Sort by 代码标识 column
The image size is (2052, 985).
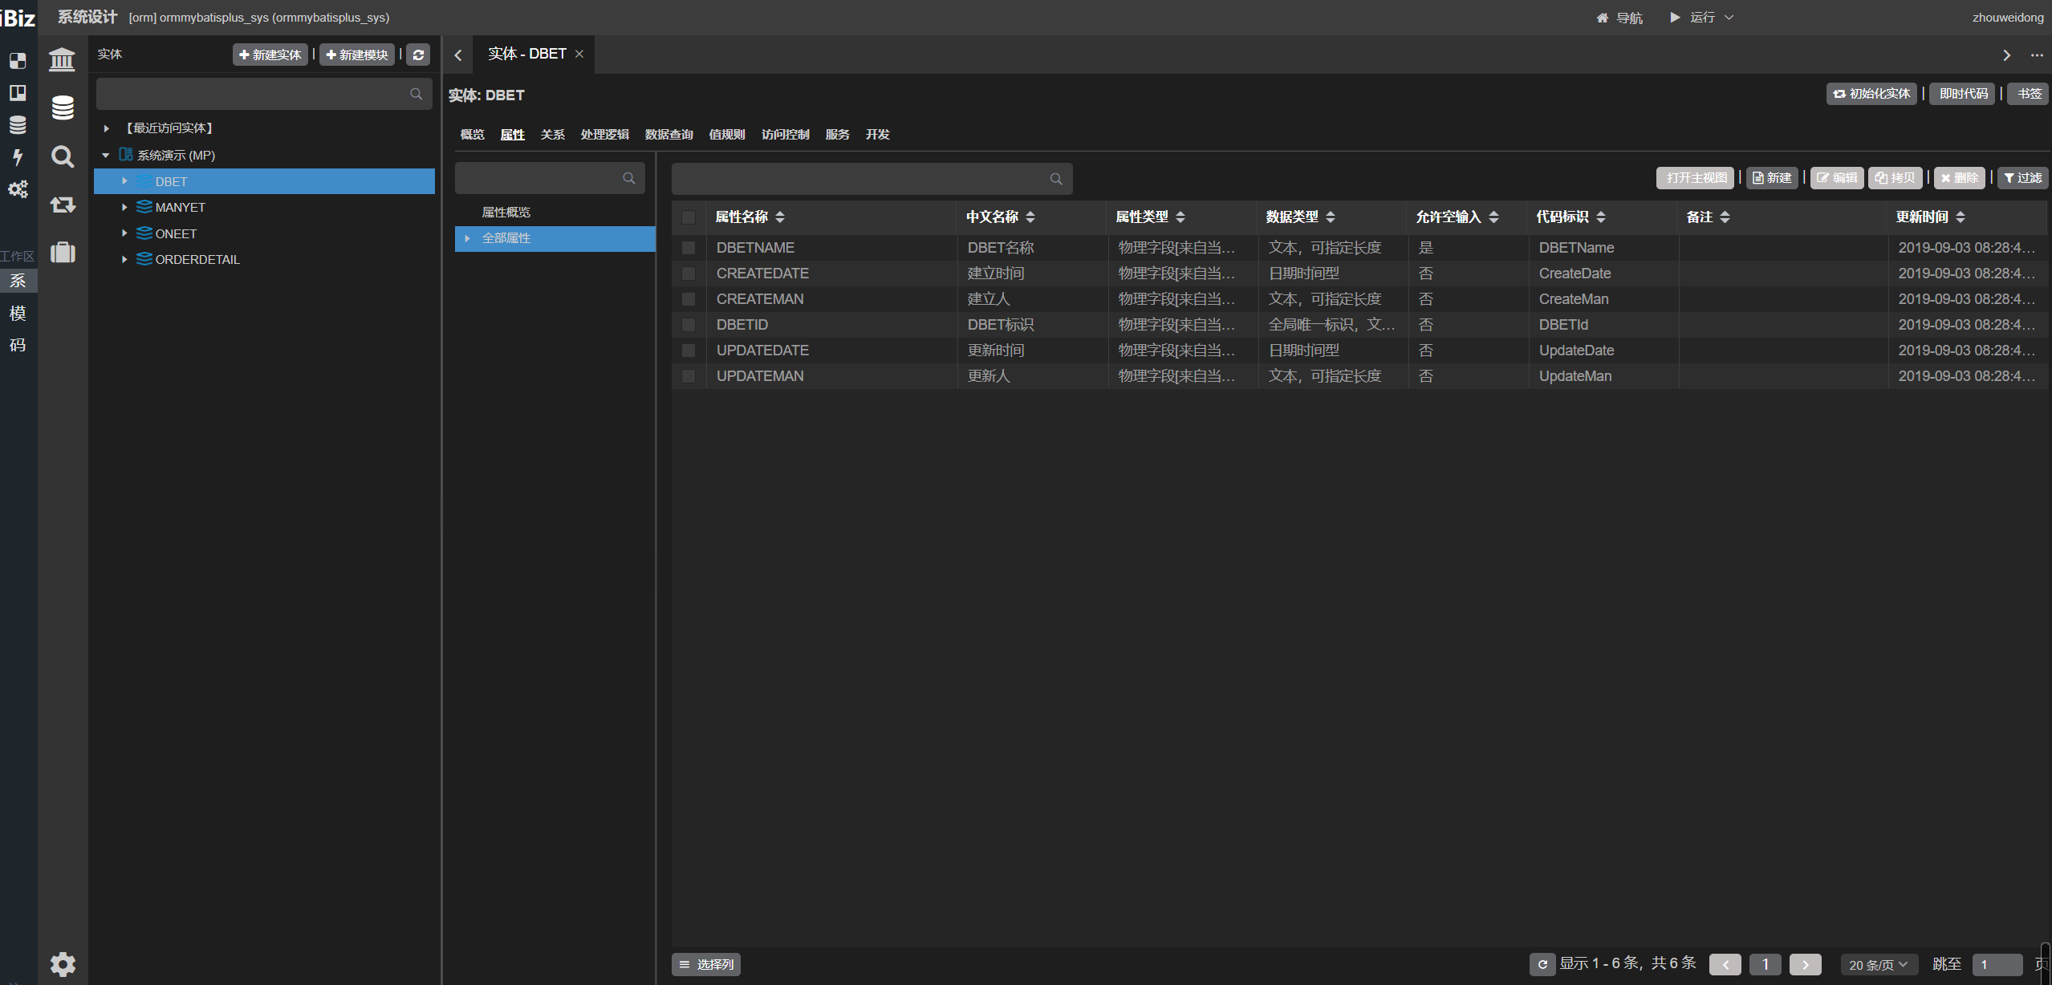[1601, 217]
